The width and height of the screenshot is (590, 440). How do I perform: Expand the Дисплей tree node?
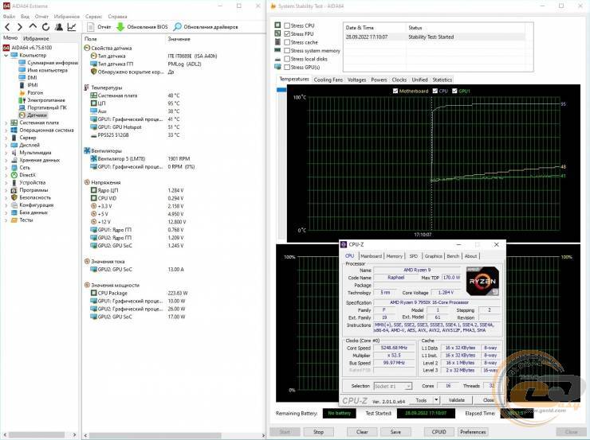click(x=6, y=146)
